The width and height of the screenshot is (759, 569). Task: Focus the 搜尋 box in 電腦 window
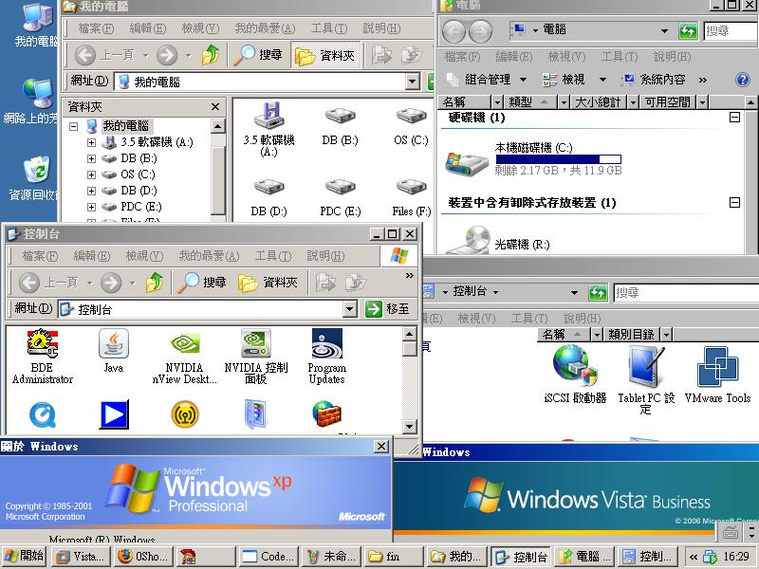coord(731,31)
